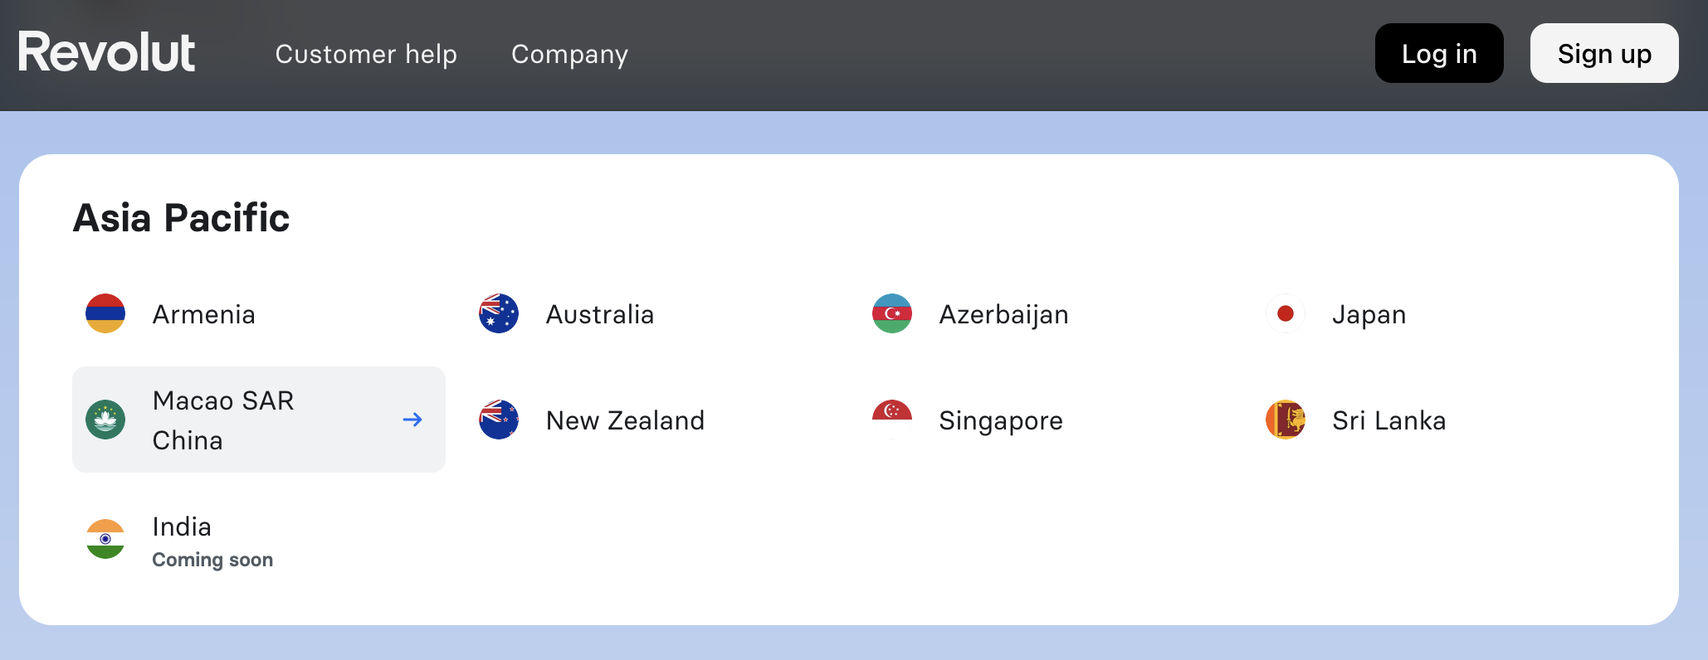Screen dimensions: 1708x660
Task: Select the Singapore country name
Action: (x=1000, y=421)
